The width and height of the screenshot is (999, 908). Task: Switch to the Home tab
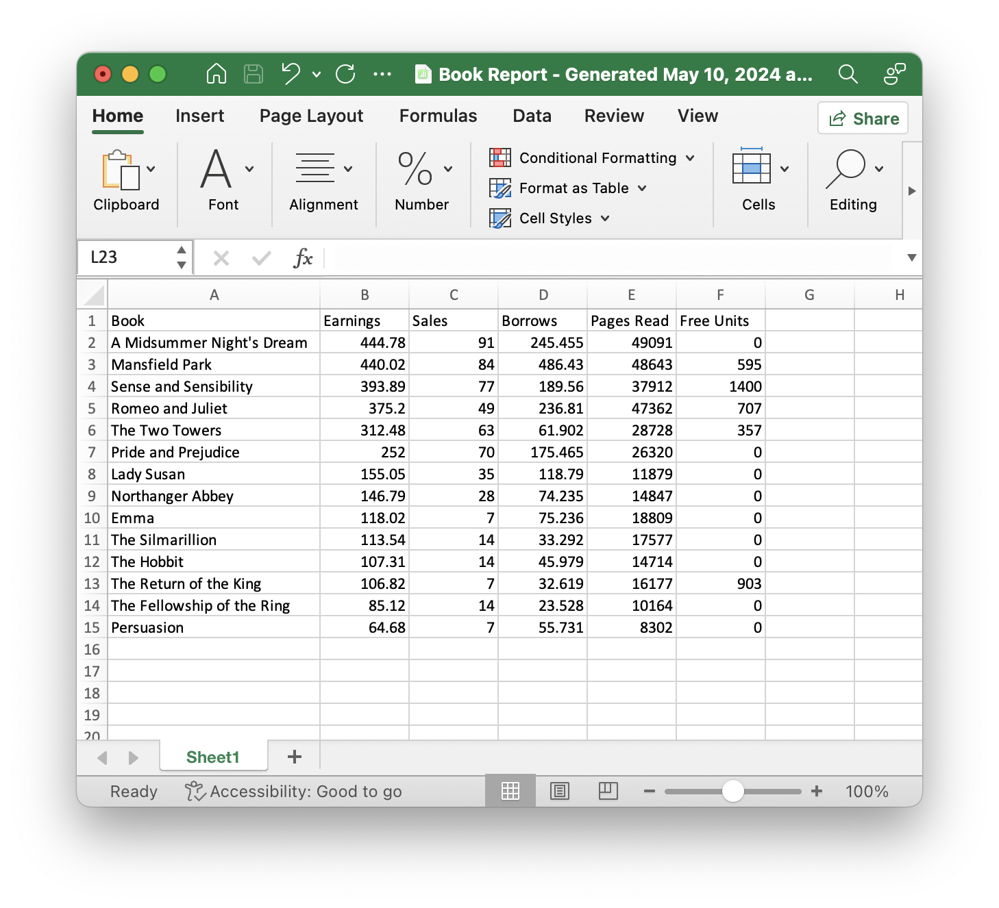pyautogui.click(x=118, y=116)
